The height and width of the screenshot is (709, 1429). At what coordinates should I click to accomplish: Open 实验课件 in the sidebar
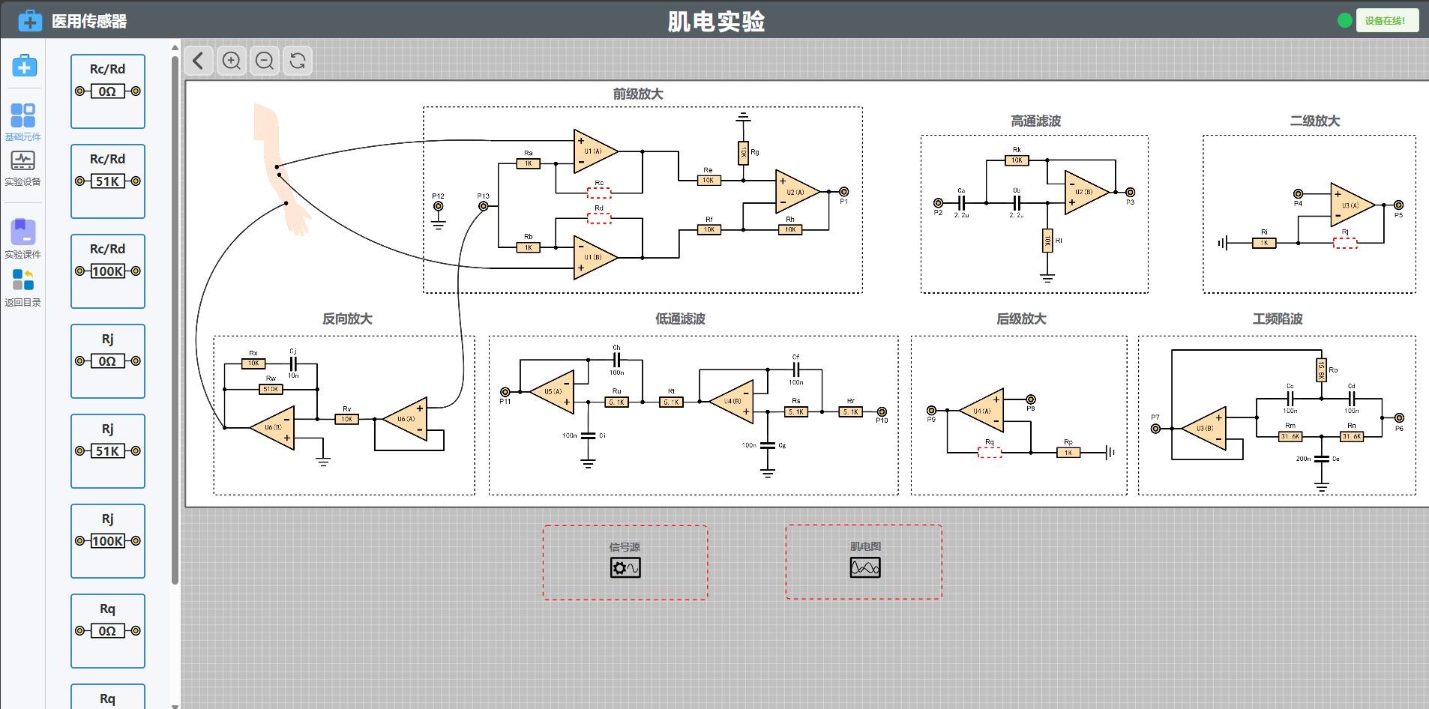23,239
